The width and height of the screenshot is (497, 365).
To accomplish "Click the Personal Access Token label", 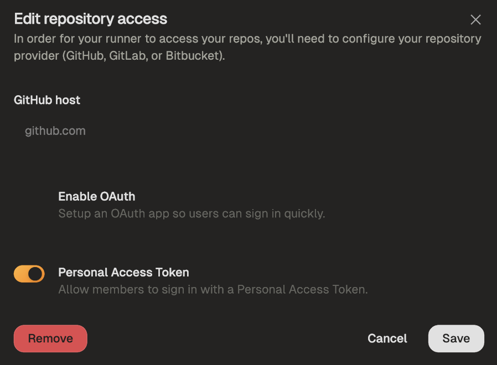I will coord(123,272).
